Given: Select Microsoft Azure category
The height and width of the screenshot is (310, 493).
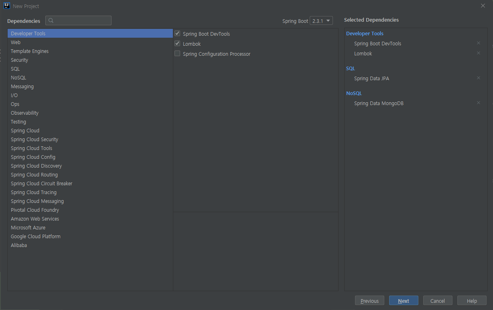Looking at the screenshot, I should click(90, 227).
